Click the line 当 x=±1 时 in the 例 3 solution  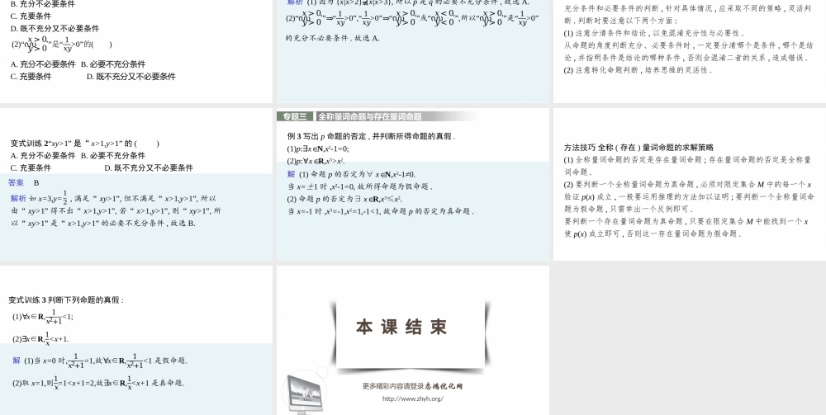360,186
